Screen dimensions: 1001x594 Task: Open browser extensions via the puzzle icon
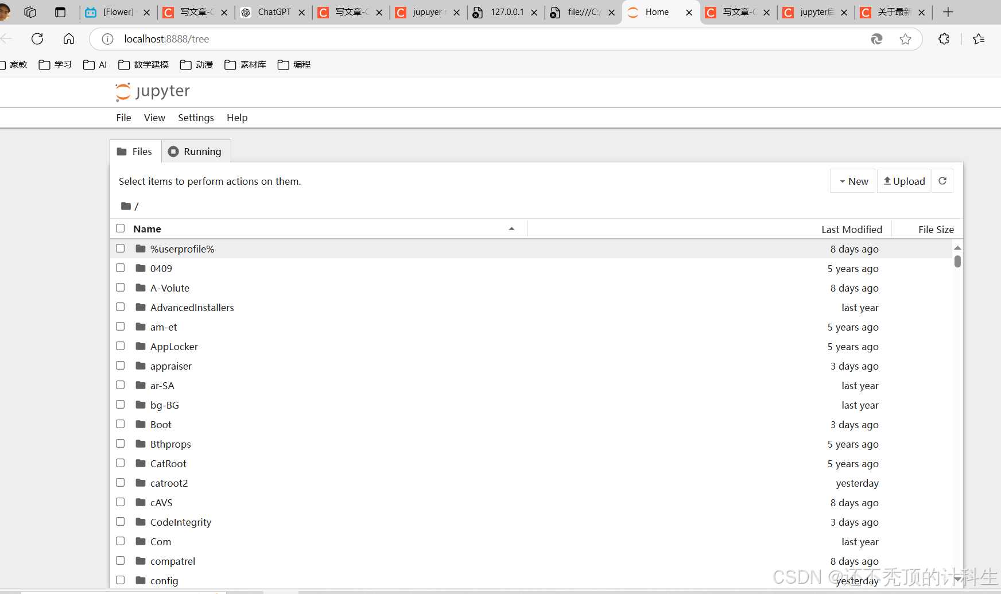coord(943,39)
